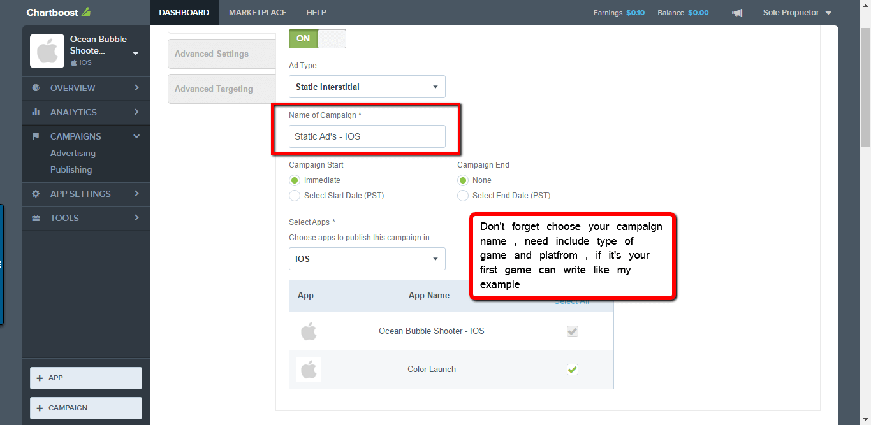Click the Overview pie chart icon

coord(36,88)
